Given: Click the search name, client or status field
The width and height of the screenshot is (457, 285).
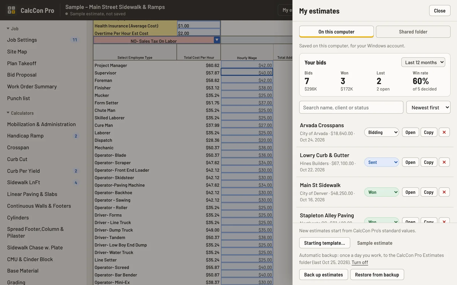Looking at the screenshot, I should pyautogui.click(x=351, y=107).
